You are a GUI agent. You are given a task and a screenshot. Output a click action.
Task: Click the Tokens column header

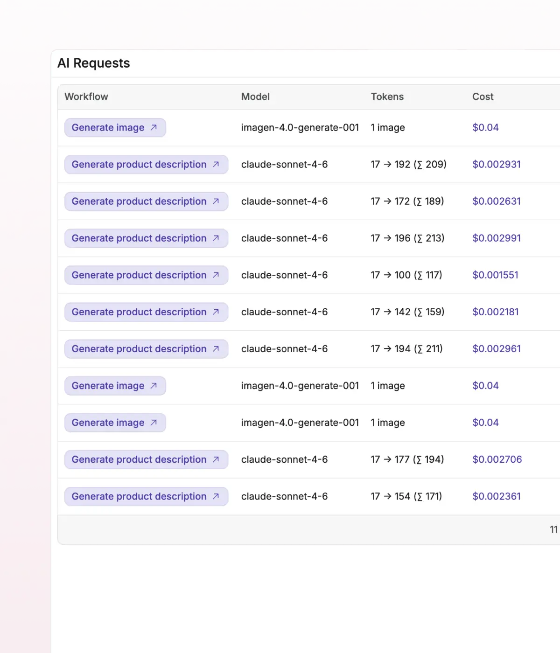point(387,97)
